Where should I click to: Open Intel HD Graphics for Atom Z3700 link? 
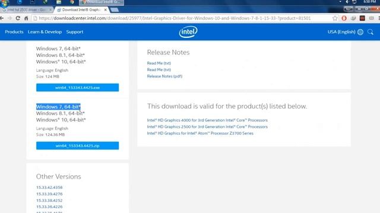click(x=200, y=133)
